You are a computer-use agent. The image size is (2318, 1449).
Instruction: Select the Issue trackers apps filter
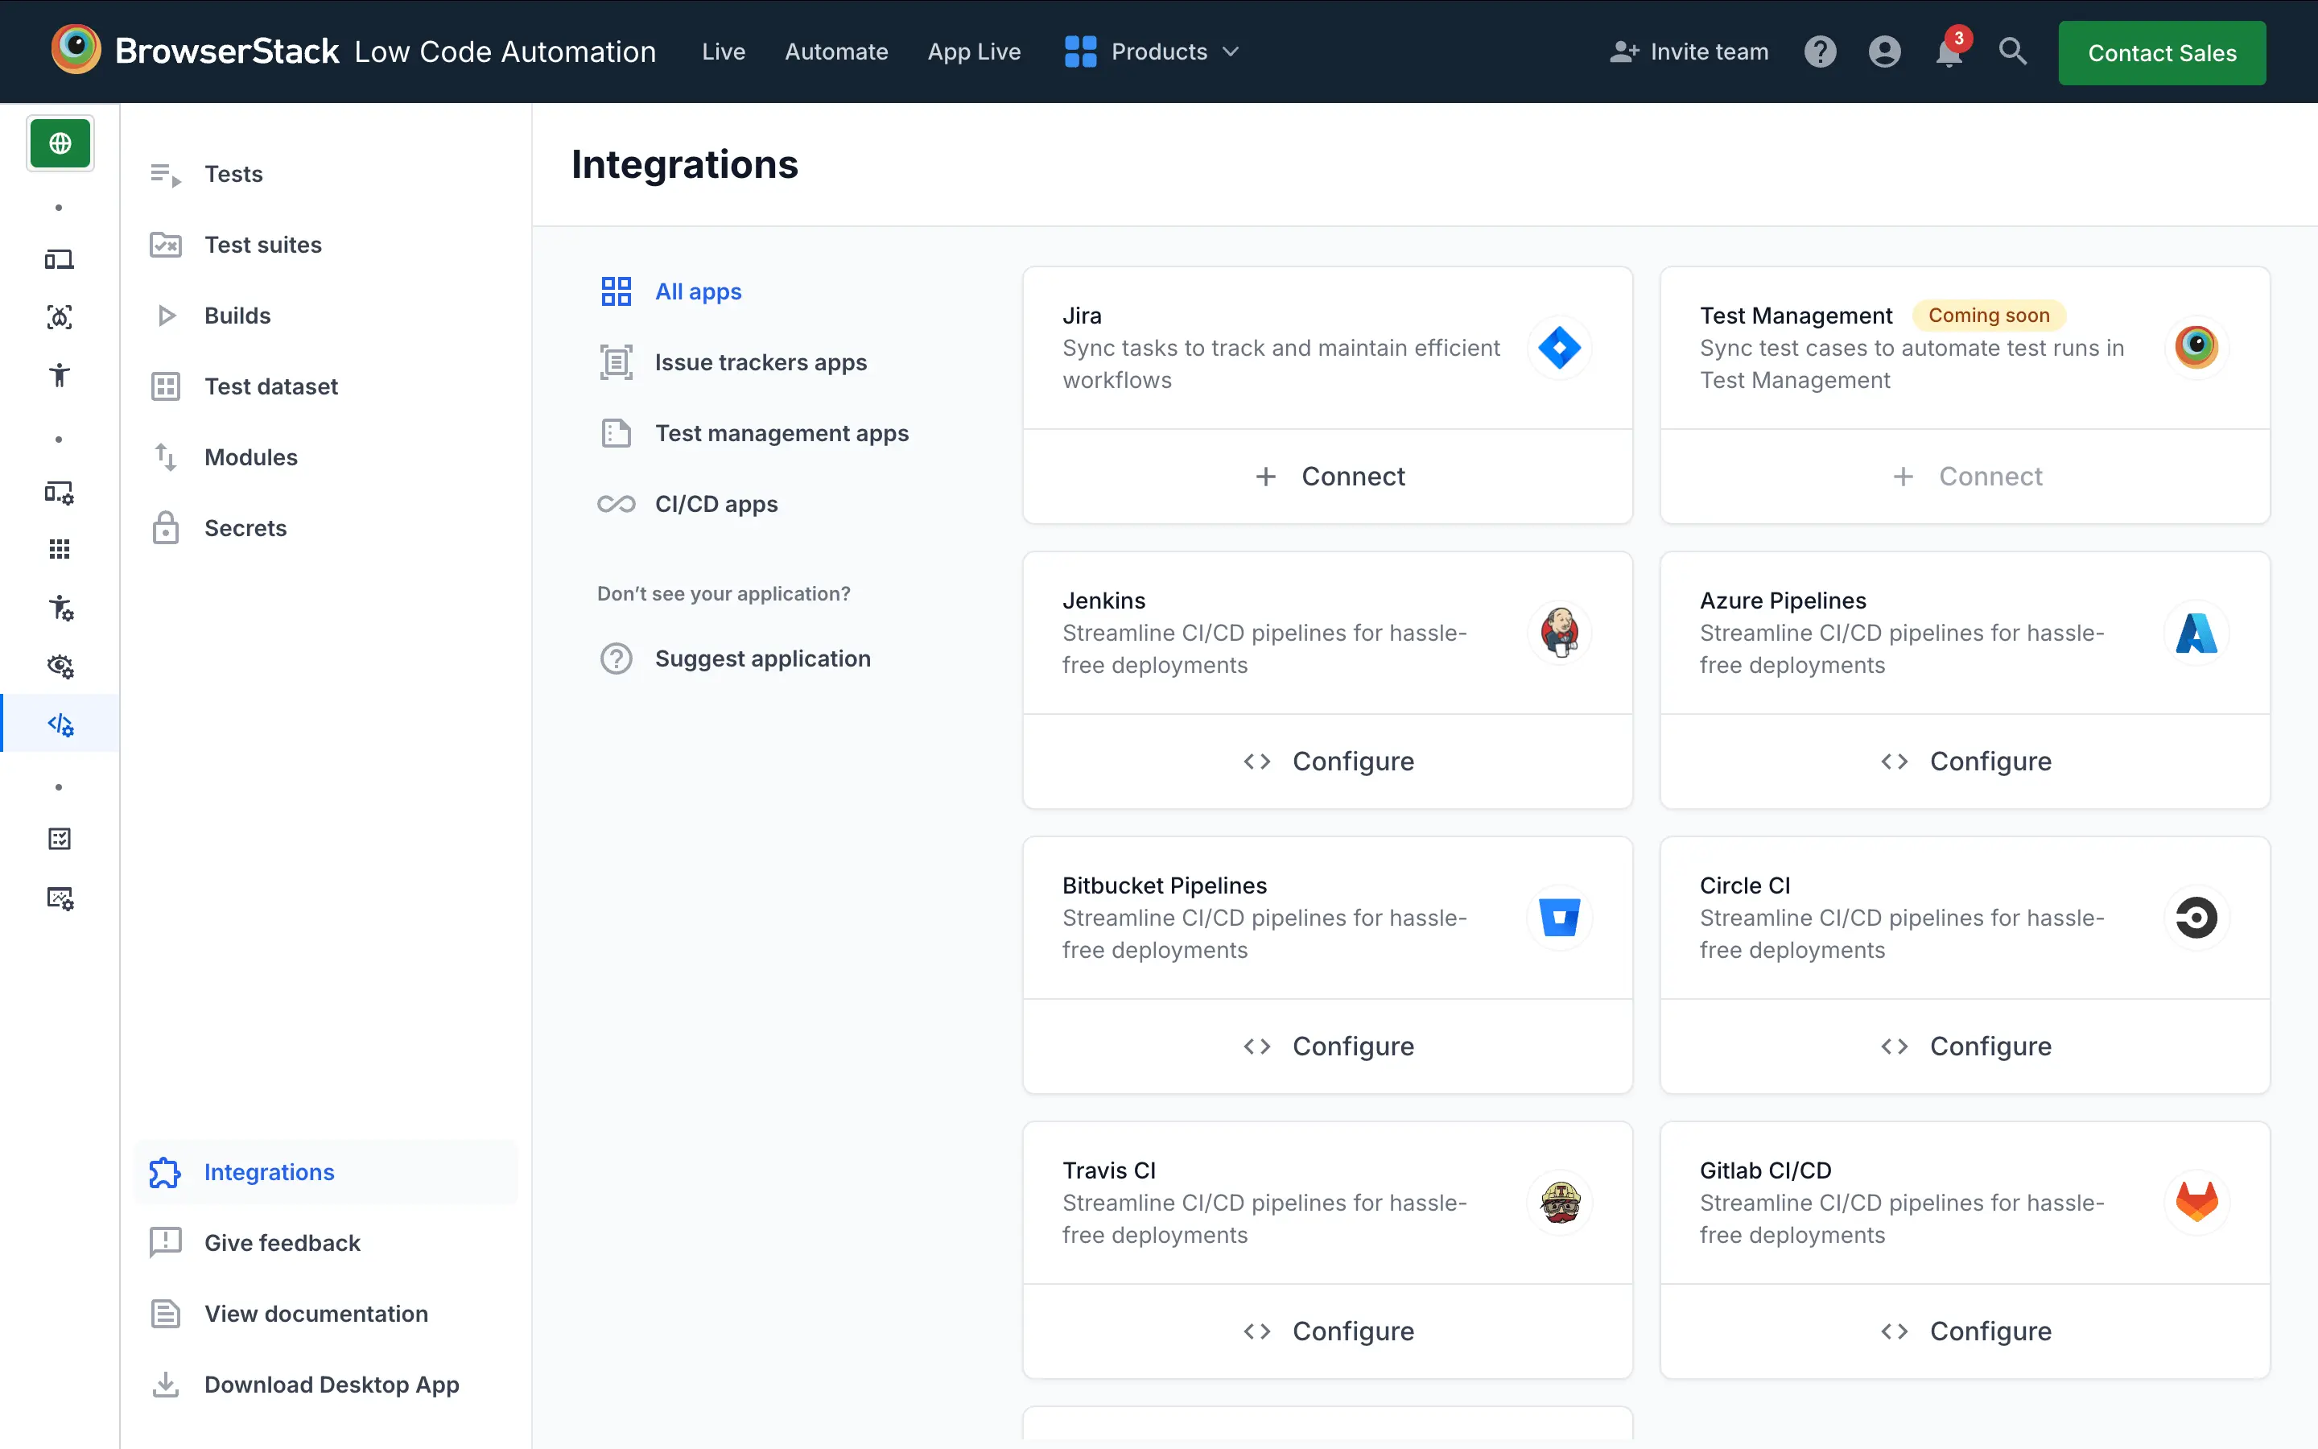pos(761,361)
